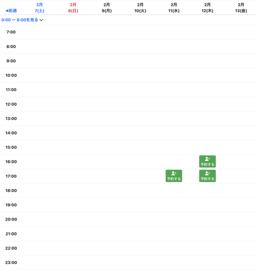Go to previous week via 前週

11,11
